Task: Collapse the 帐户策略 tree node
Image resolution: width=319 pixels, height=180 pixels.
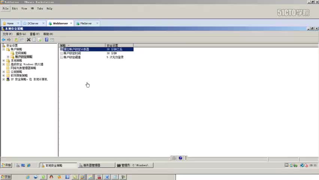Action: click(4, 49)
